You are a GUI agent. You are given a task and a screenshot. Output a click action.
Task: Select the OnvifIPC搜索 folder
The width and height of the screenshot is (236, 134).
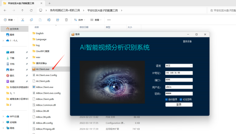(43, 51)
